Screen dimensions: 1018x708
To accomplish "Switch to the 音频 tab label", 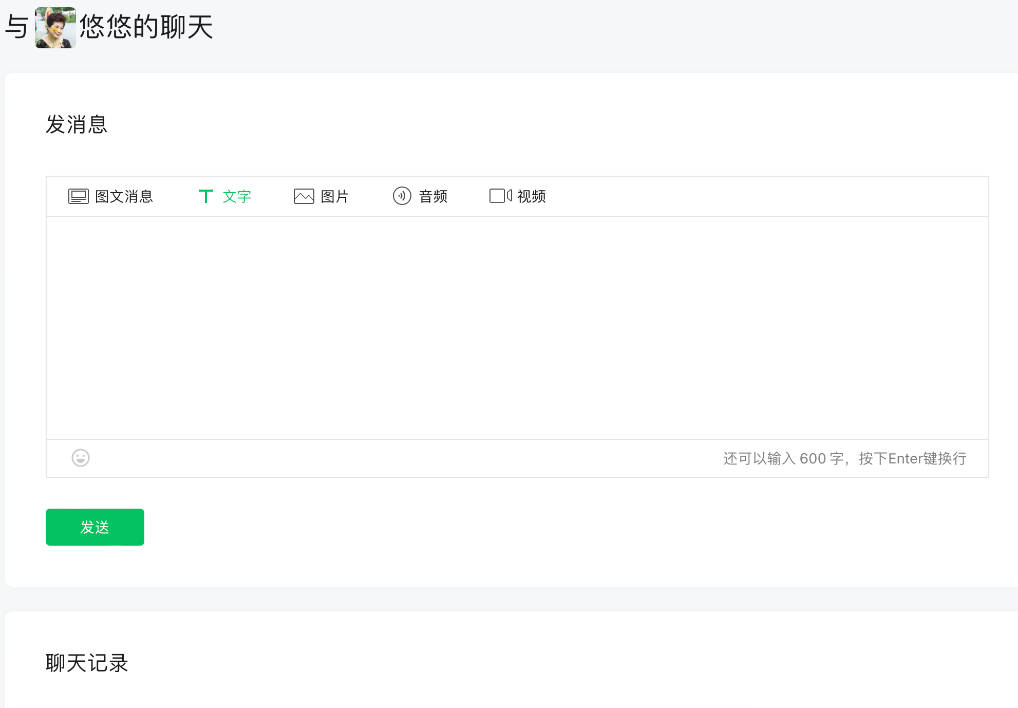I will (433, 196).
